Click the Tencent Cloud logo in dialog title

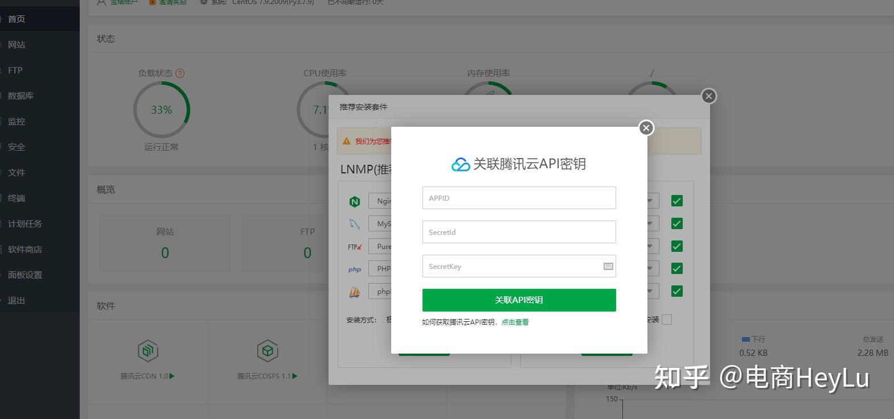tap(461, 164)
